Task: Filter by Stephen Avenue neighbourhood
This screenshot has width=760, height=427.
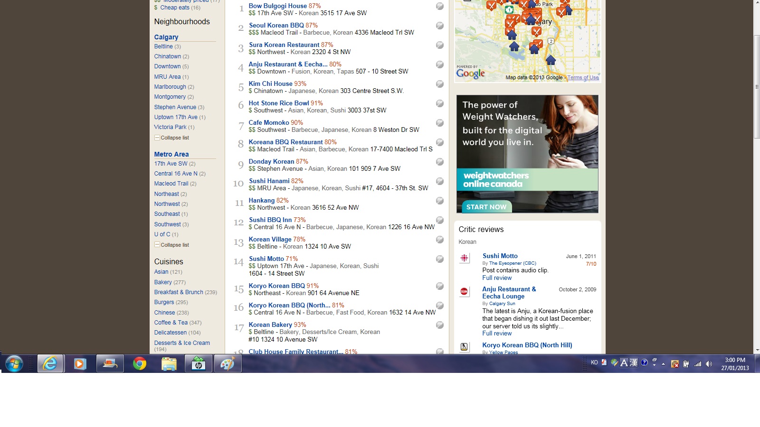Action: 175,107
